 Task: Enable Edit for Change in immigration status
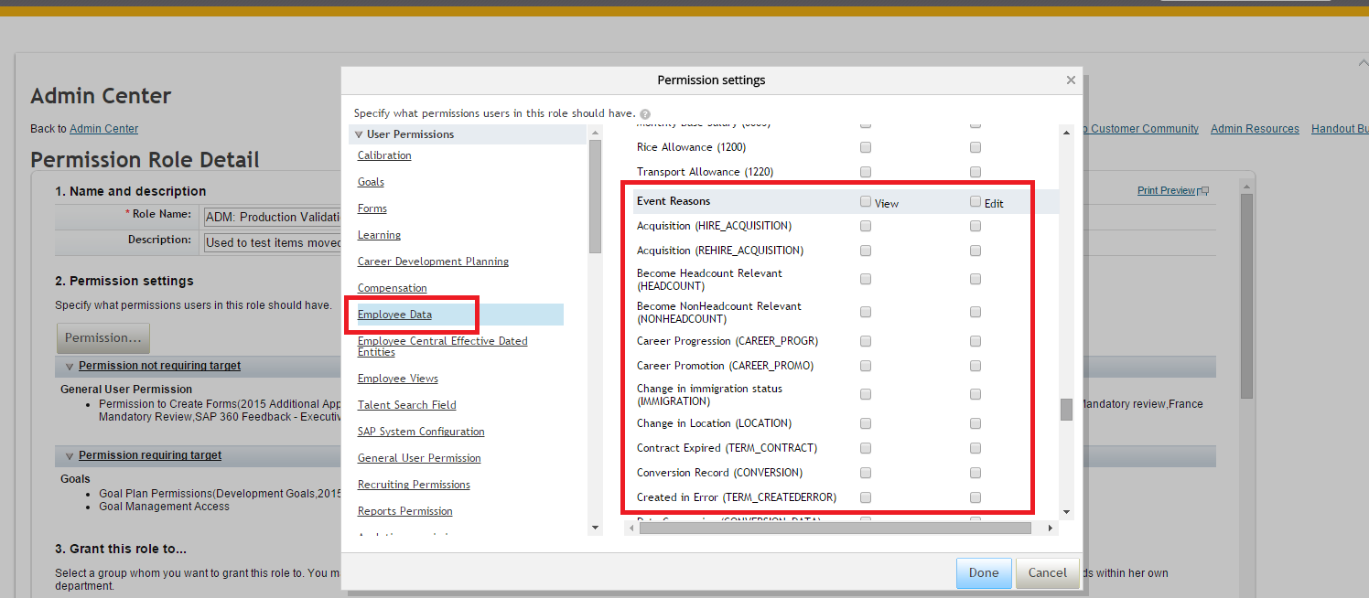976,395
